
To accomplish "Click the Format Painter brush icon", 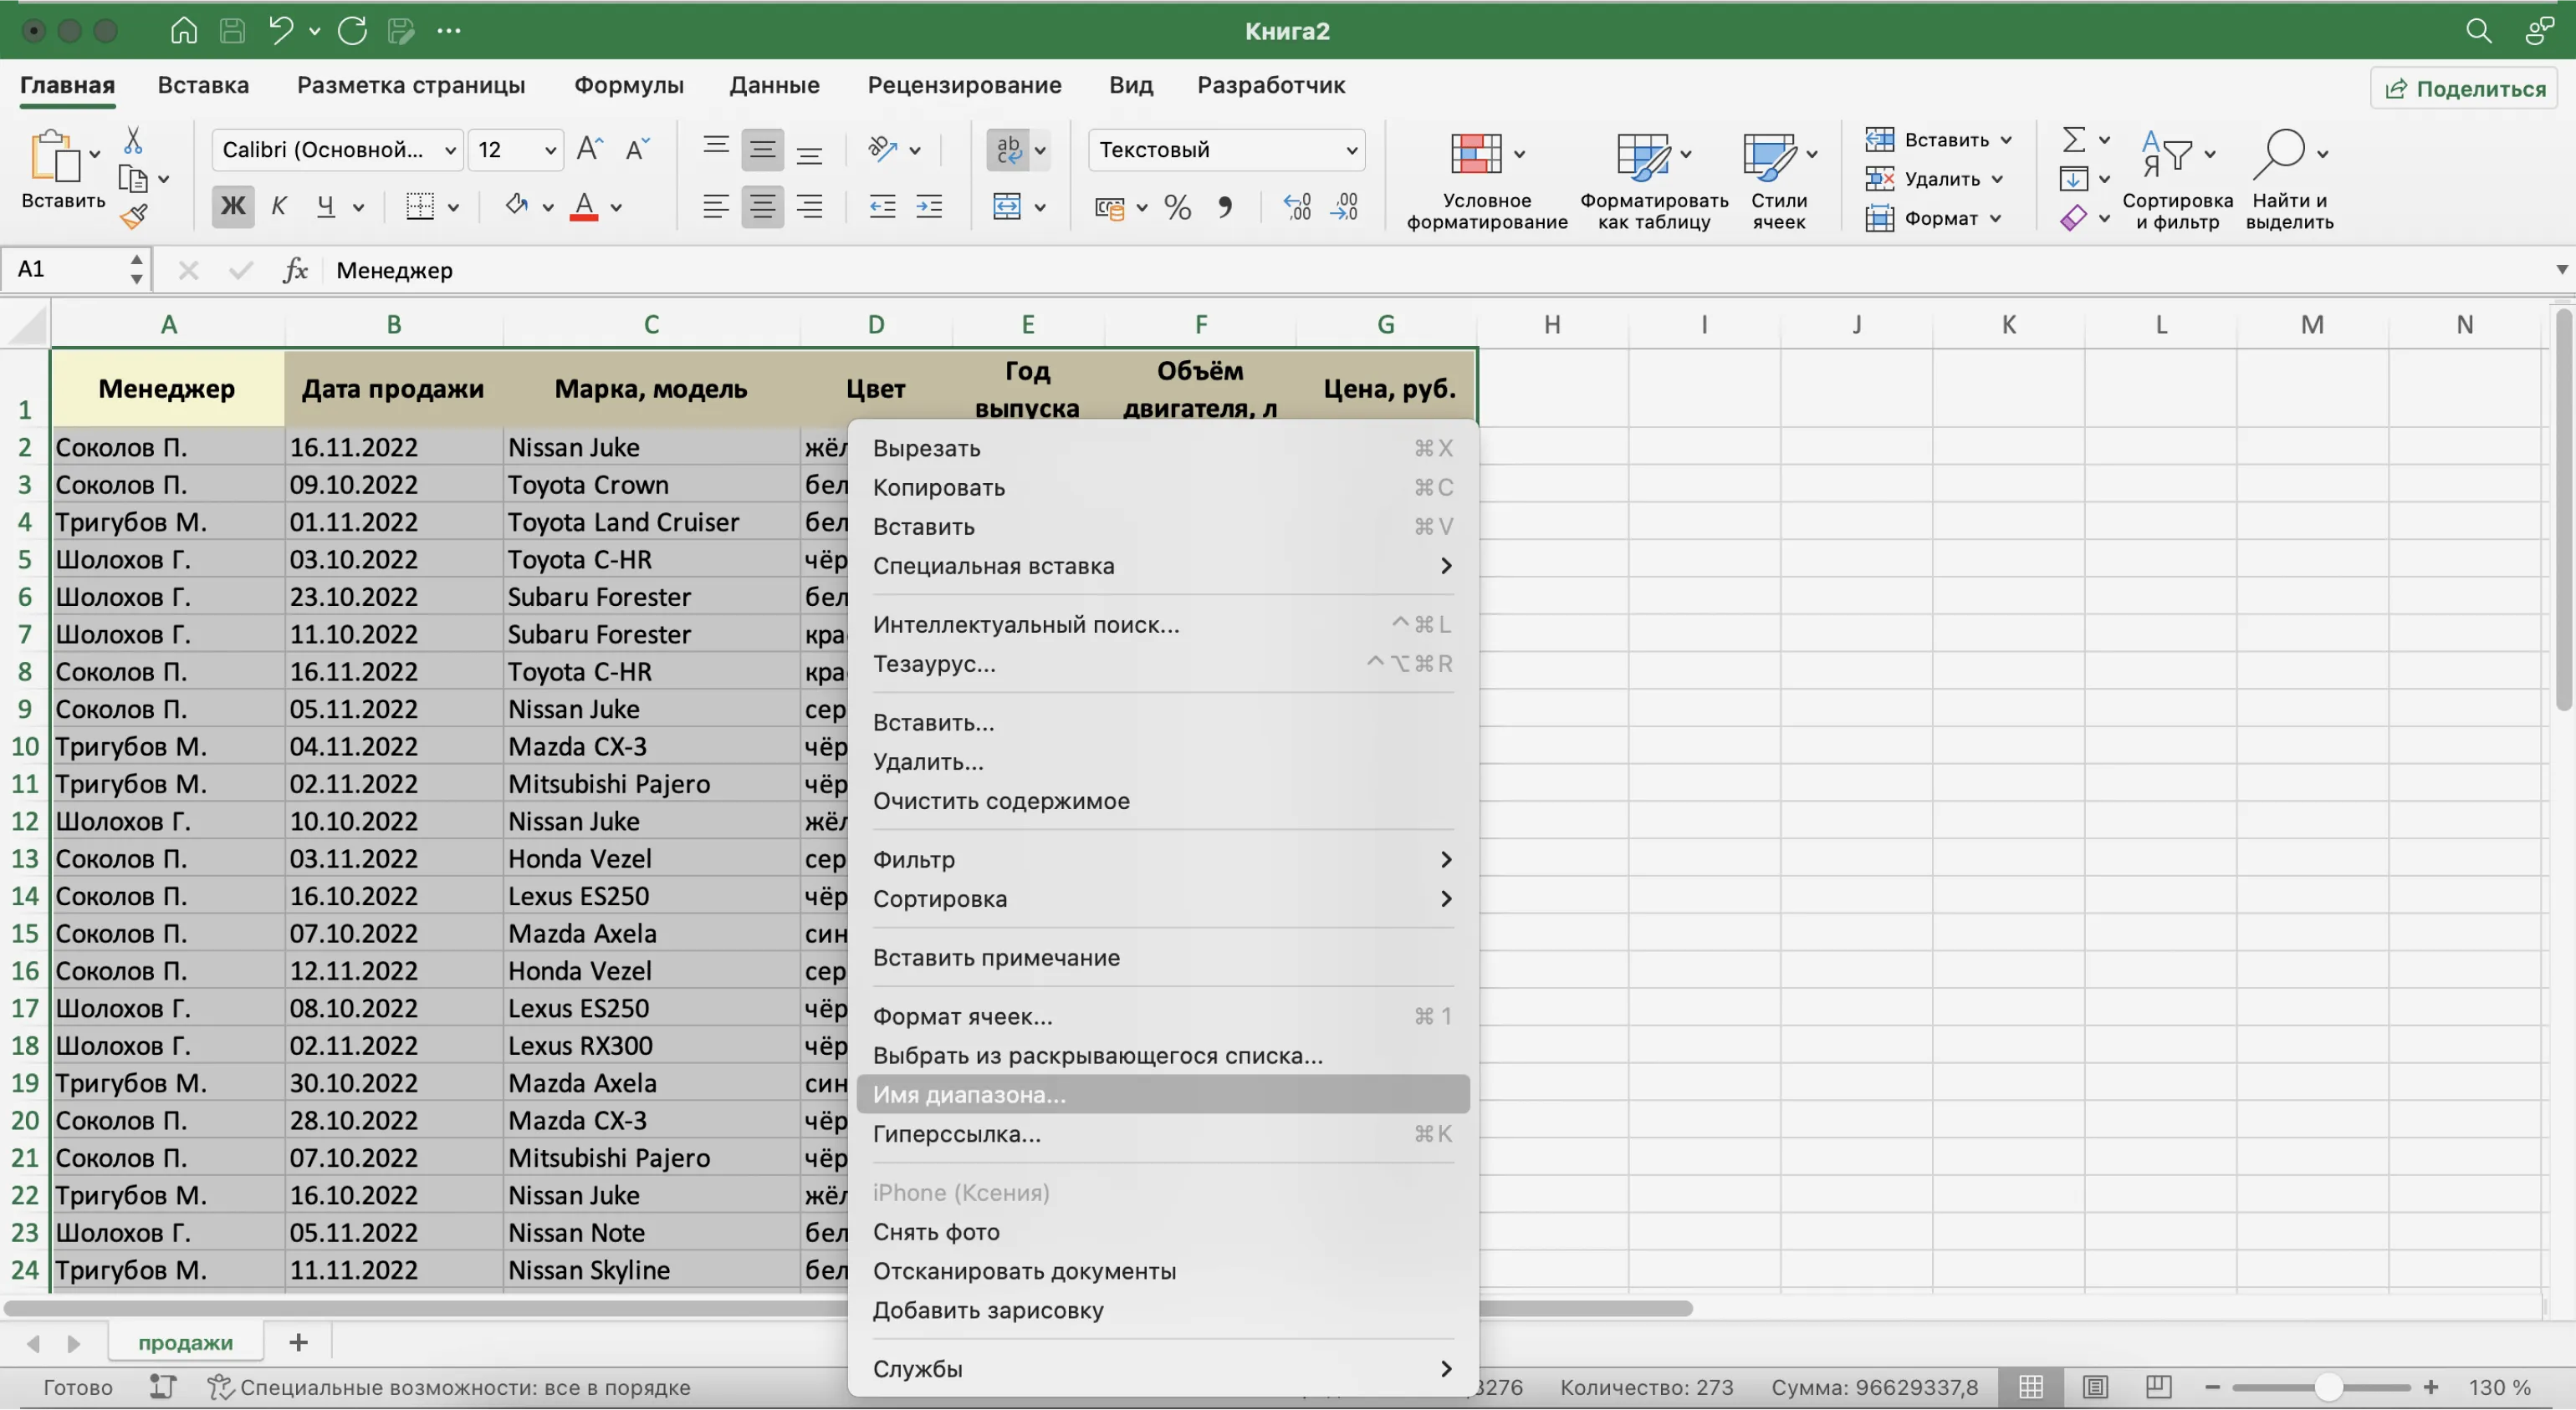I will click(x=133, y=216).
